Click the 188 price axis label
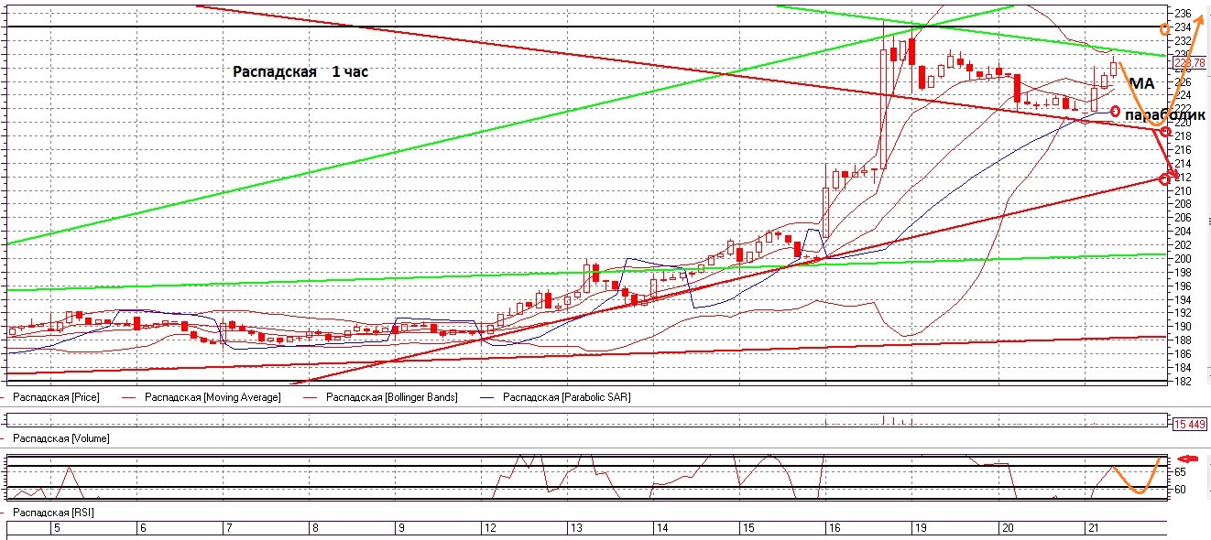This screenshot has width=1211, height=540. pos(1182,340)
